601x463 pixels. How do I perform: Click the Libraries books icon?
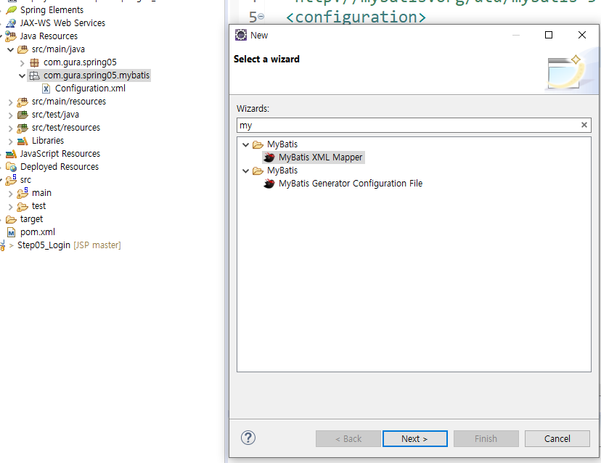23,141
